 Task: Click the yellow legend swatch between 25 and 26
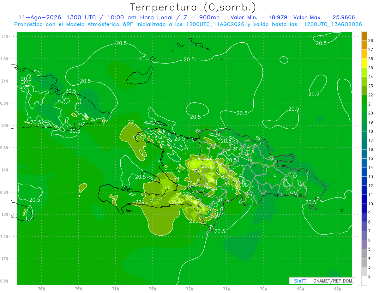point(364,63)
